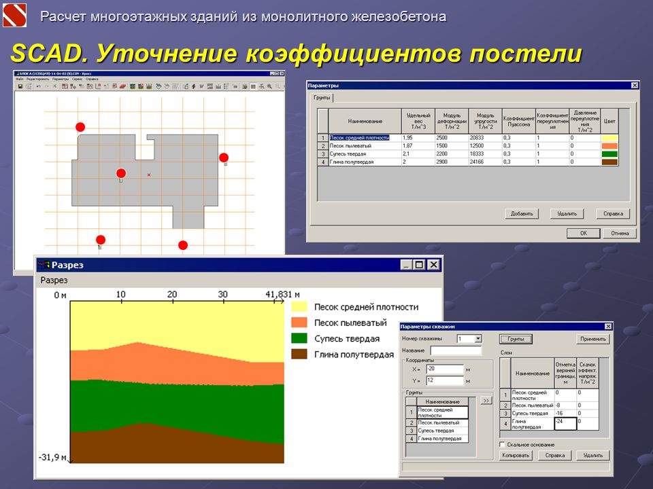This screenshot has height=489, width=653.
Task: Open Номер скважины dropdown
Action: 478,339
